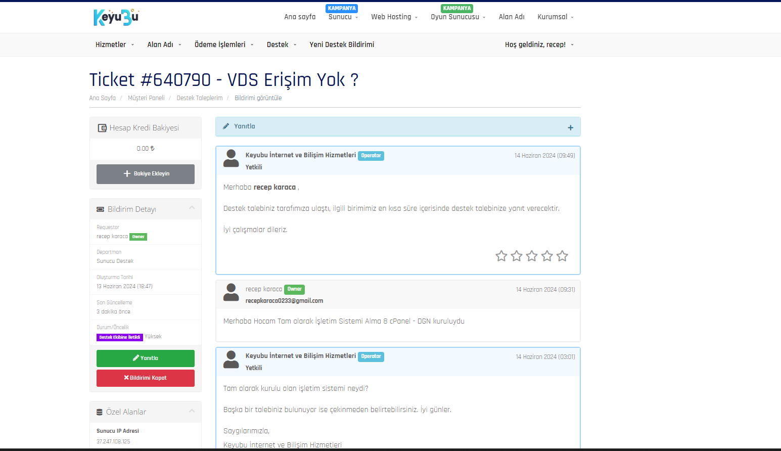Image resolution: width=781 pixels, height=451 pixels.
Task: Click Owner badge under Requestor
Action: [x=139, y=237]
